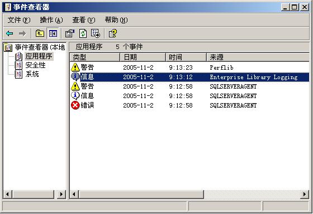Click the 9:13:23 time cell
The width and height of the screenshot is (313, 214).
point(181,67)
